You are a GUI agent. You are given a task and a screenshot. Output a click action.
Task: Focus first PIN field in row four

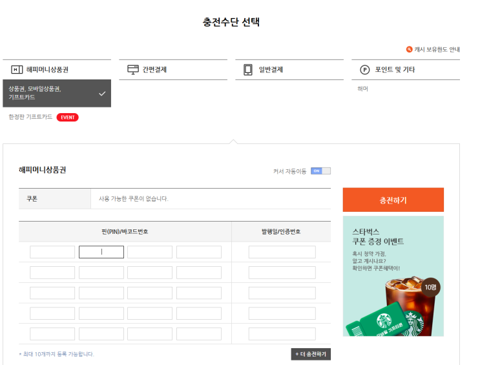pyautogui.click(x=52, y=313)
